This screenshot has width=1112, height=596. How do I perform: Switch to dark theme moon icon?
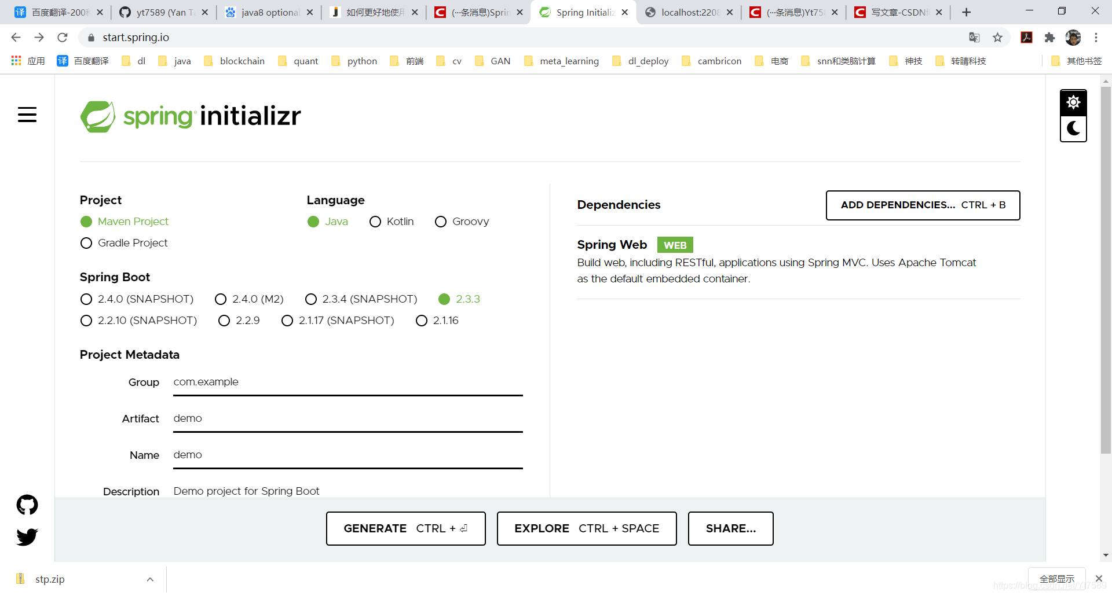[1073, 128]
